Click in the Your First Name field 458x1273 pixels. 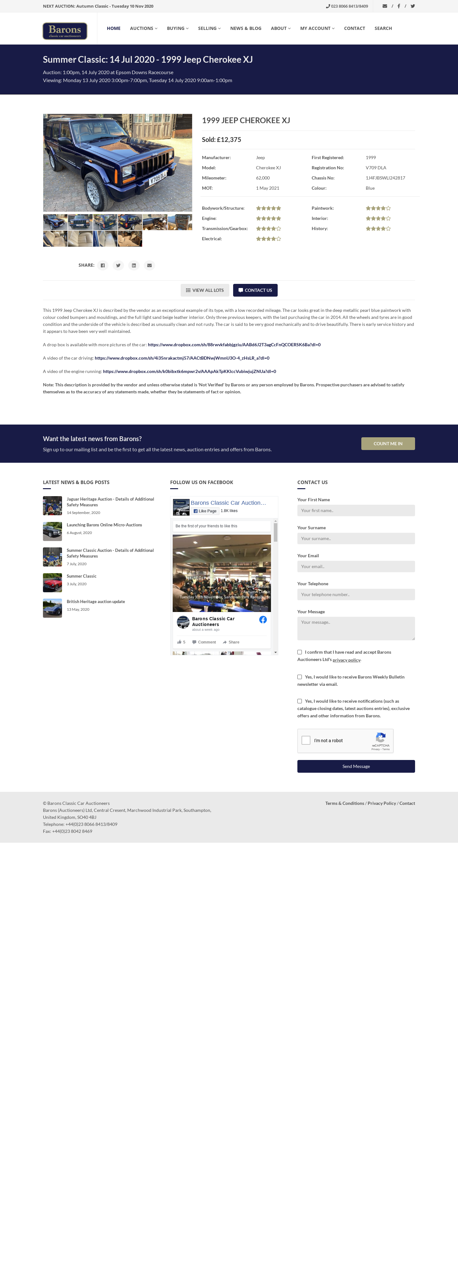tap(356, 510)
